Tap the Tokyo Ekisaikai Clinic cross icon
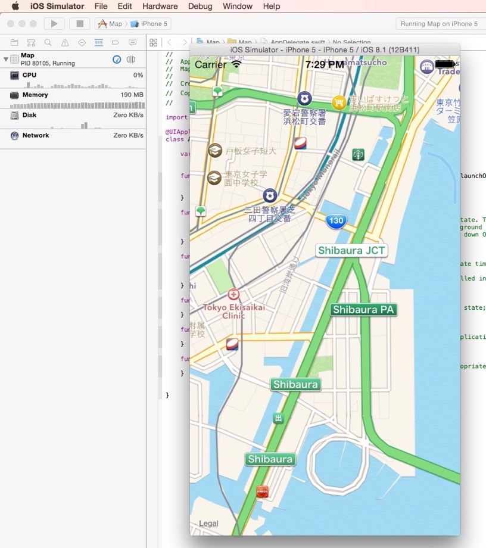The height and width of the screenshot is (548, 486). click(x=233, y=295)
